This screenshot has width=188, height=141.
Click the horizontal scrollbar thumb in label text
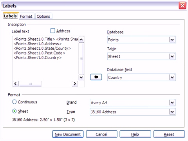pyautogui.click(x=30, y=84)
